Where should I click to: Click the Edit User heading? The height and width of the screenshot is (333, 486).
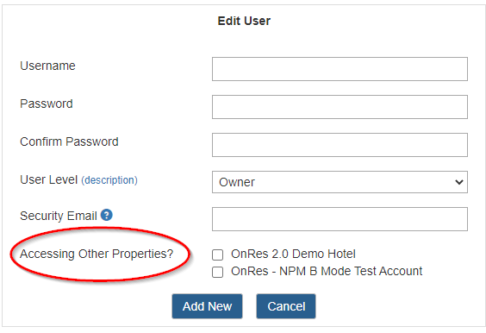point(244,21)
